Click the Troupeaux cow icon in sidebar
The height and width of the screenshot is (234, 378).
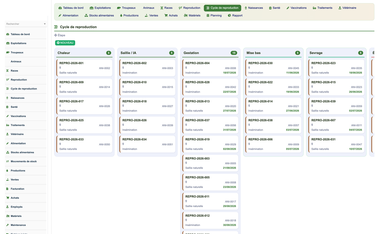pyautogui.click(x=8, y=53)
